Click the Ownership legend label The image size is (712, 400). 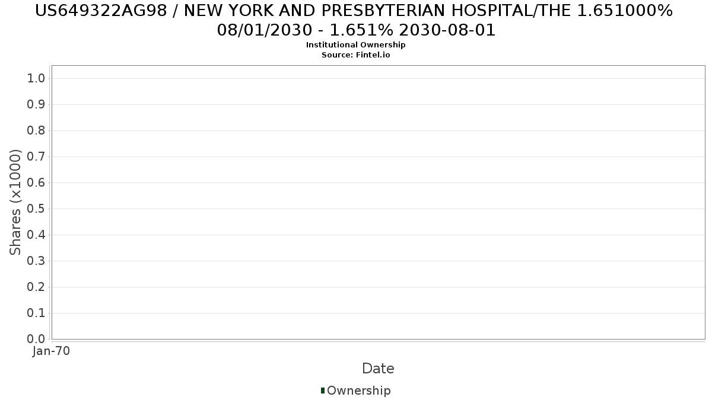point(358,391)
